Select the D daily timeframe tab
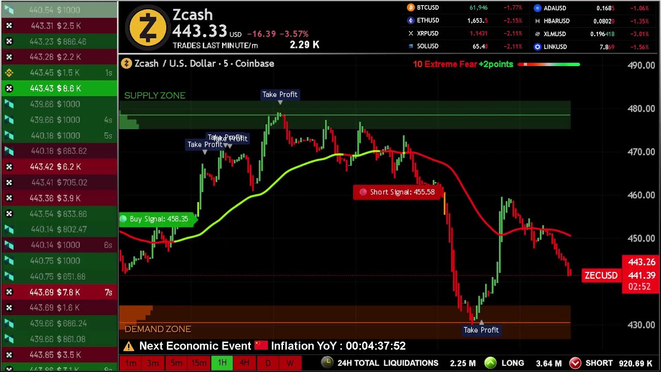 click(267, 363)
